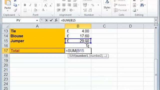This screenshot has width=160, height=90.
Task: Apply Comma Style format
Action: tap(98, 5)
